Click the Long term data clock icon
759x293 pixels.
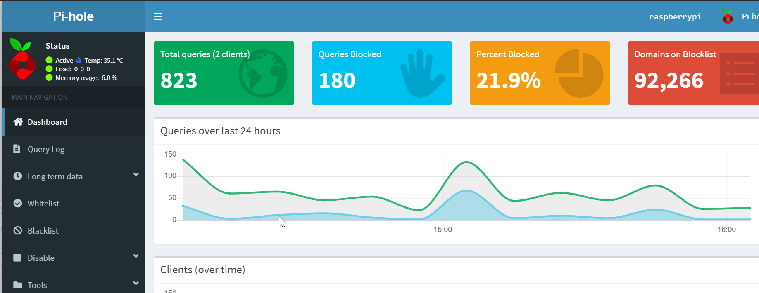click(18, 176)
